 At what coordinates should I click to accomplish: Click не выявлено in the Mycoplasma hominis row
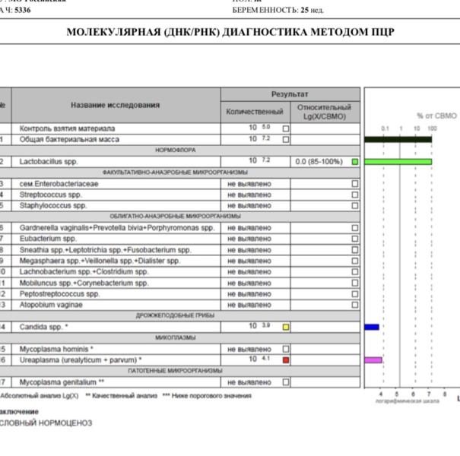pyautogui.click(x=249, y=350)
